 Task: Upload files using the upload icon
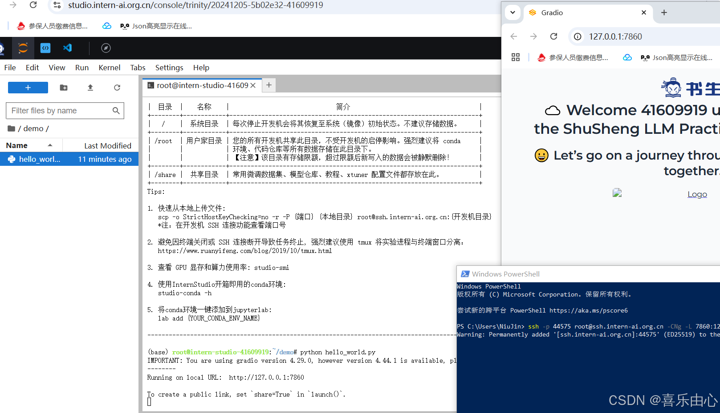(x=90, y=88)
